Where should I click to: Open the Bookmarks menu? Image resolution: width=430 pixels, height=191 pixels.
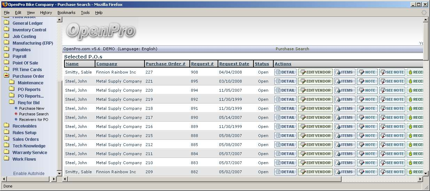click(x=66, y=13)
